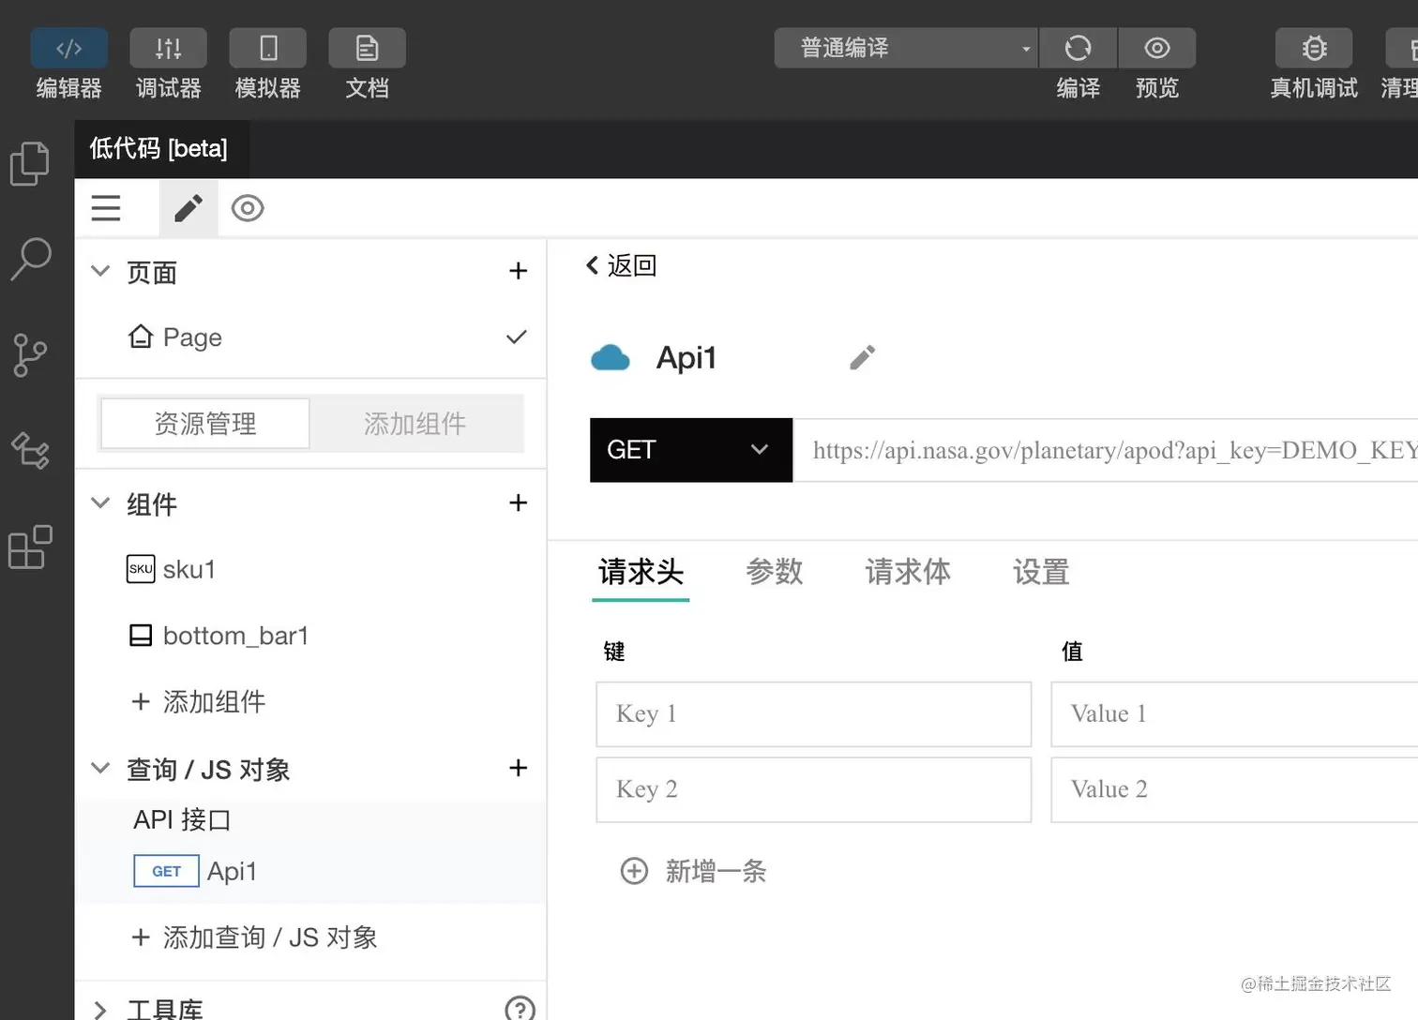Click the 编译 (Compile) icon
Image resolution: width=1418 pixels, height=1020 pixels.
[x=1079, y=48]
